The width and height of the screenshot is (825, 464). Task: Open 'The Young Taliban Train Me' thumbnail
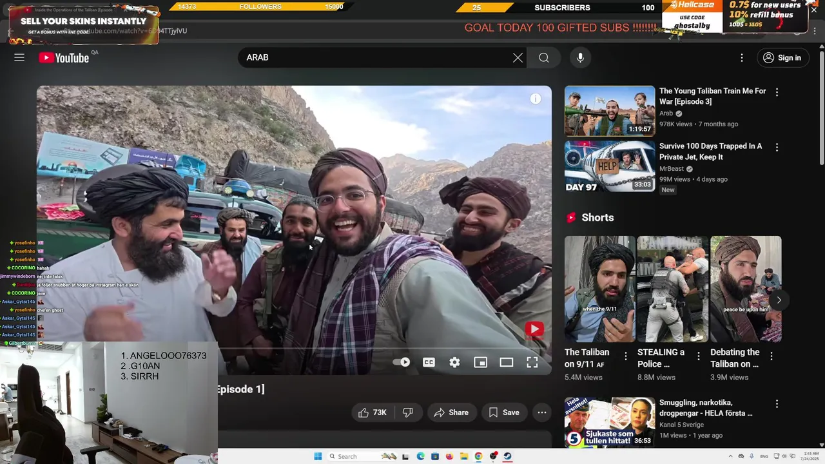pyautogui.click(x=610, y=111)
